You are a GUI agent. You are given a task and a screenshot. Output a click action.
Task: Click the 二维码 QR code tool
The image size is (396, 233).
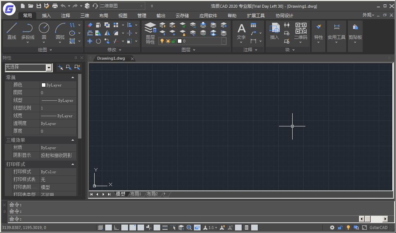click(x=301, y=32)
